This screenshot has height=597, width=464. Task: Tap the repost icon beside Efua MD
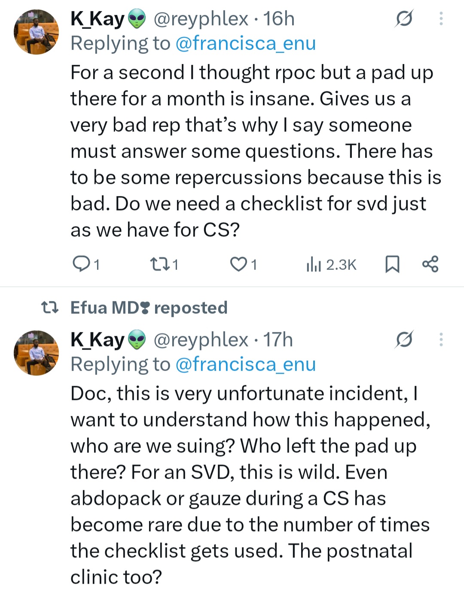(49, 308)
